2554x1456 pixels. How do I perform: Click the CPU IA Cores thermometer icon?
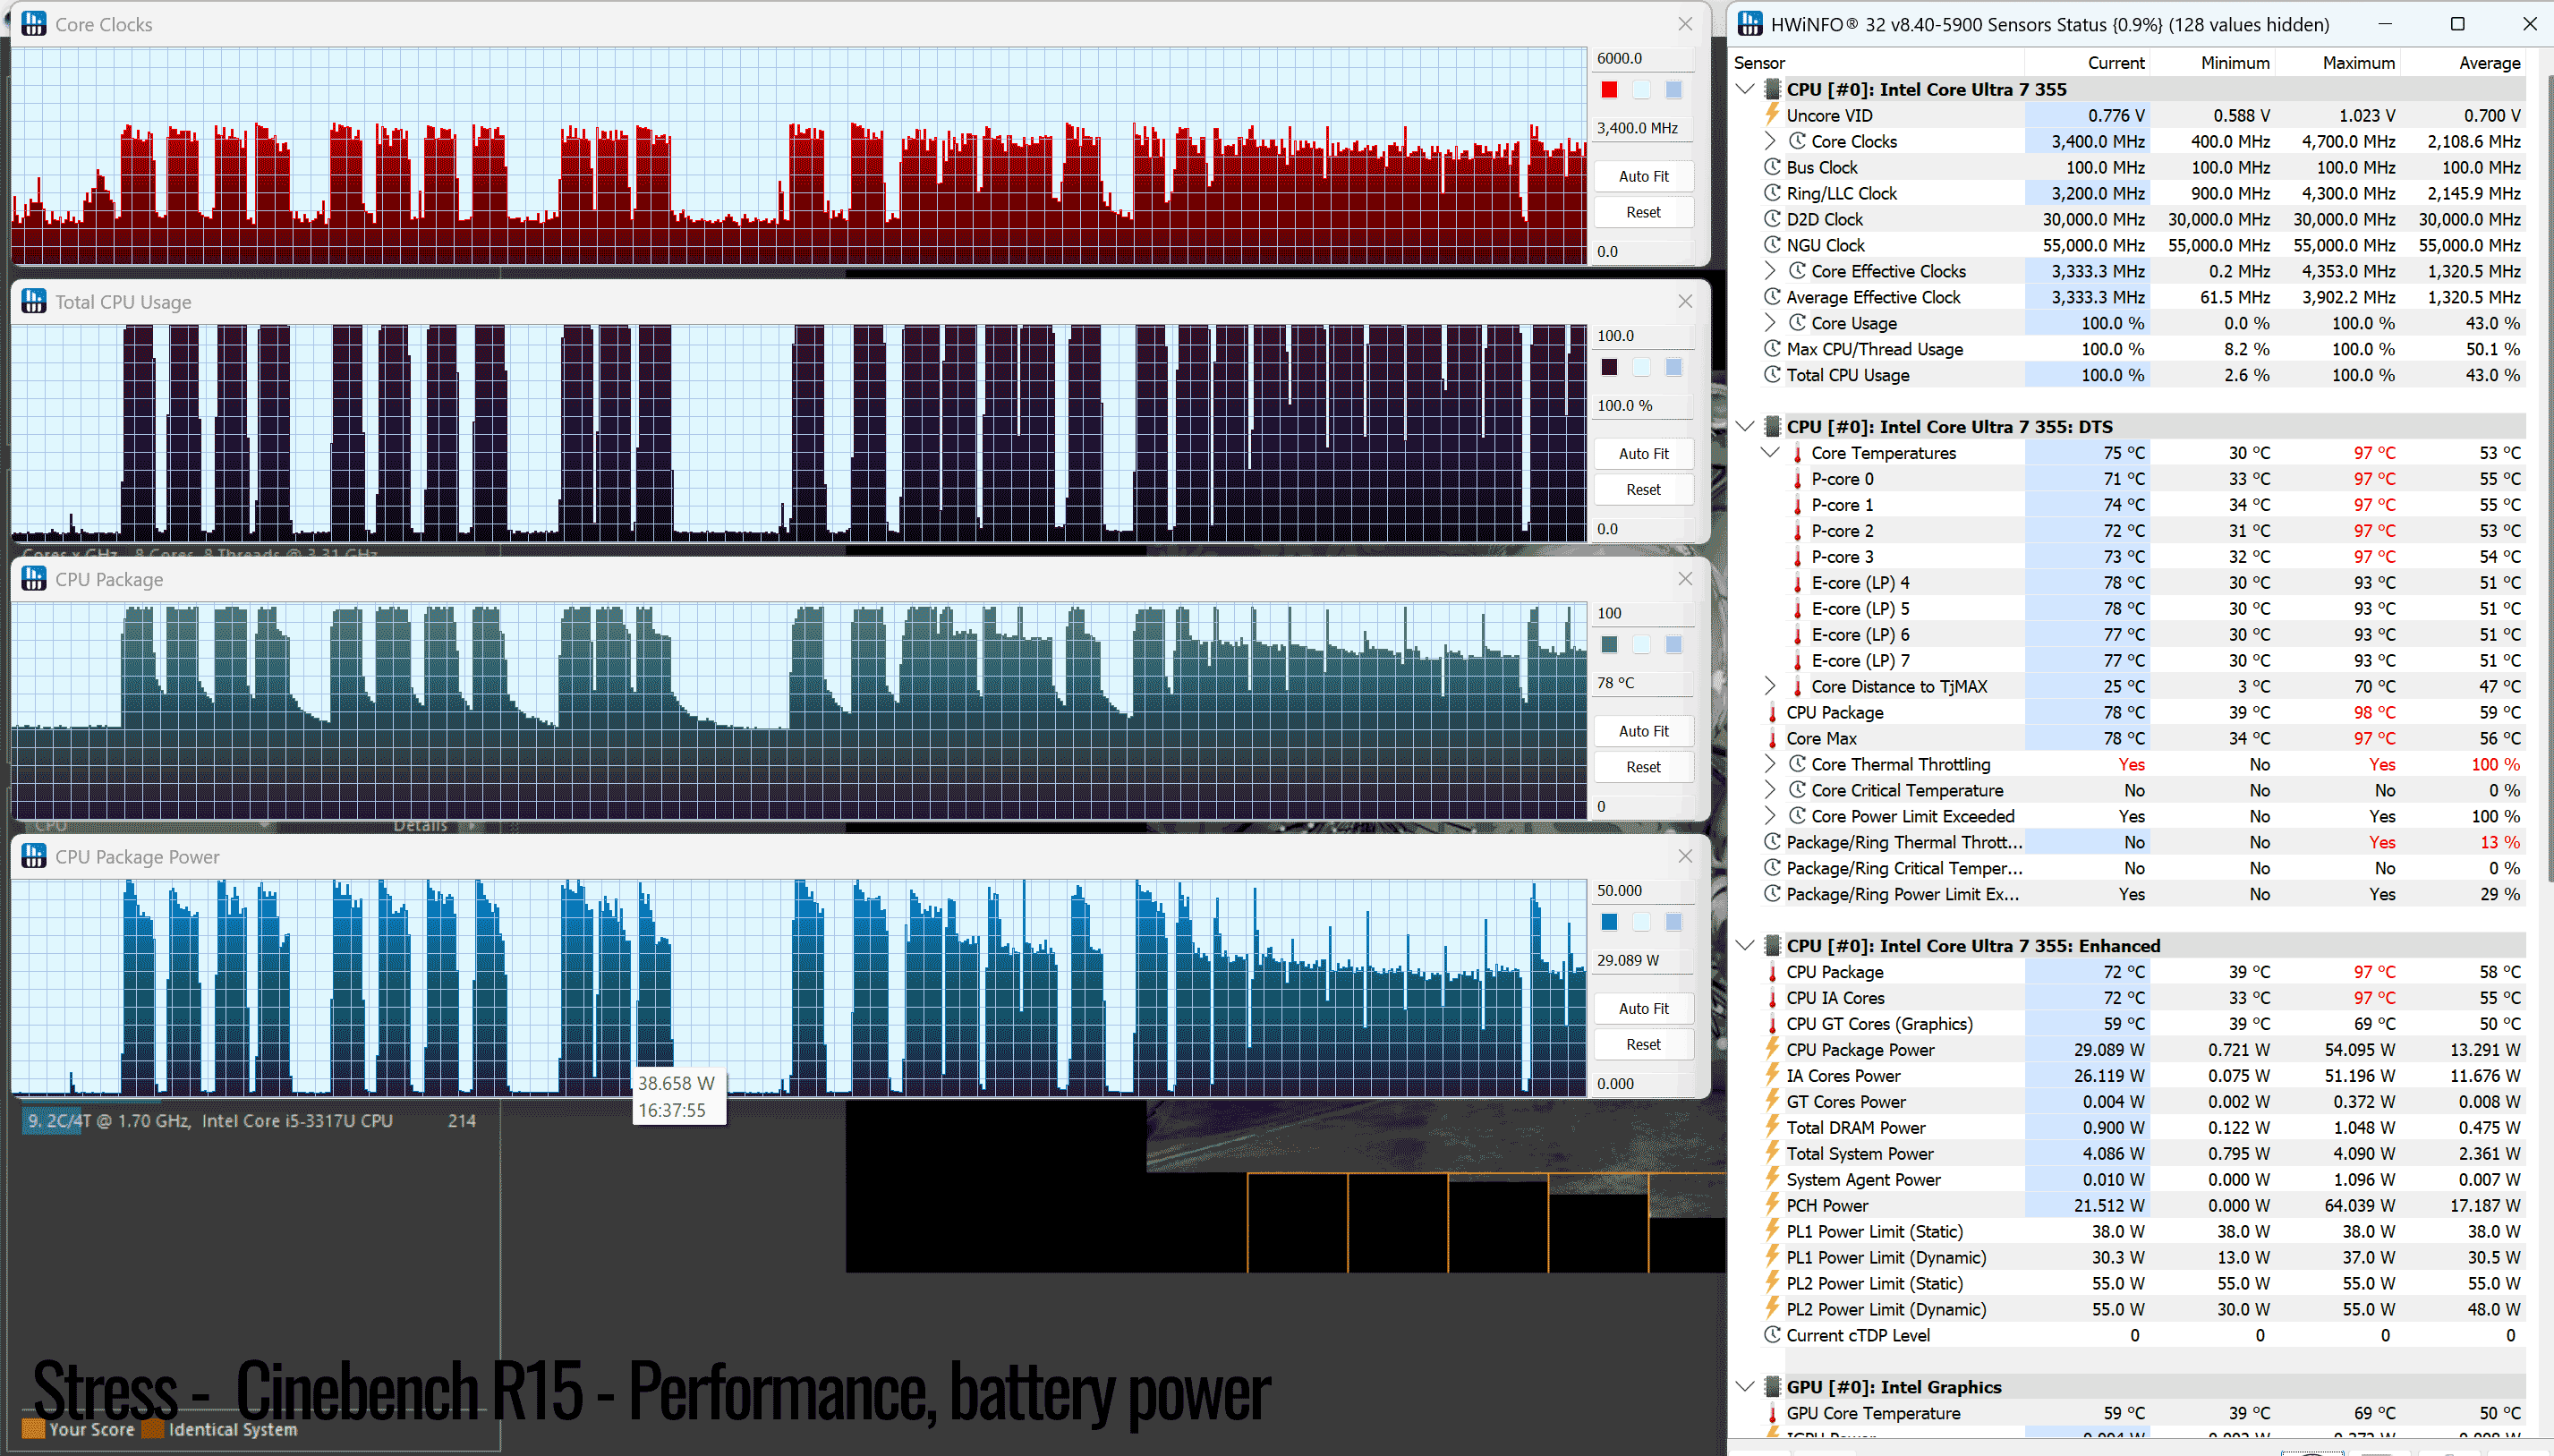pyautogui.click(x=1772, y=998)
